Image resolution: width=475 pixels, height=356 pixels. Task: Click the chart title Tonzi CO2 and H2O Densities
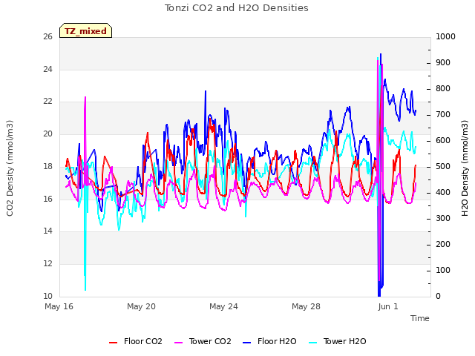pos(236,8)
